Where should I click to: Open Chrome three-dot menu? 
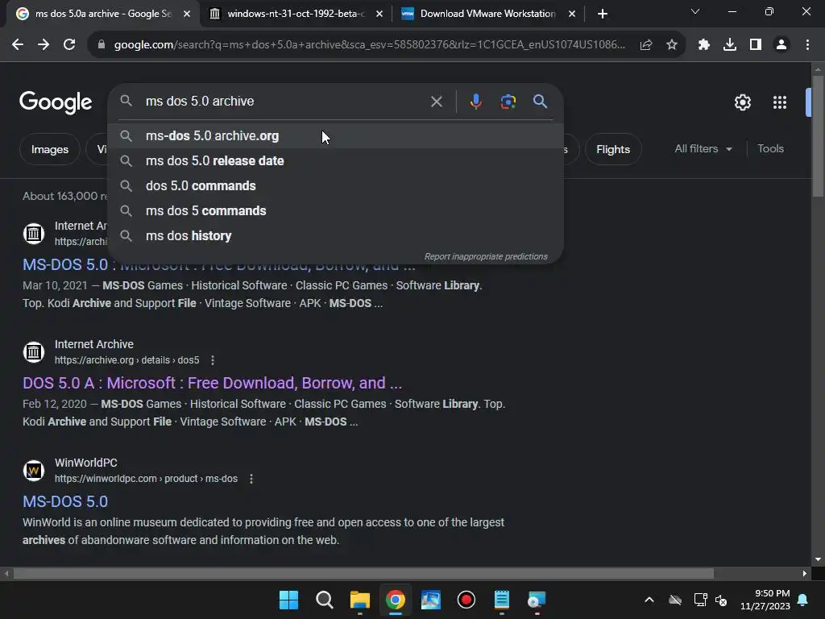click(807, 45)
